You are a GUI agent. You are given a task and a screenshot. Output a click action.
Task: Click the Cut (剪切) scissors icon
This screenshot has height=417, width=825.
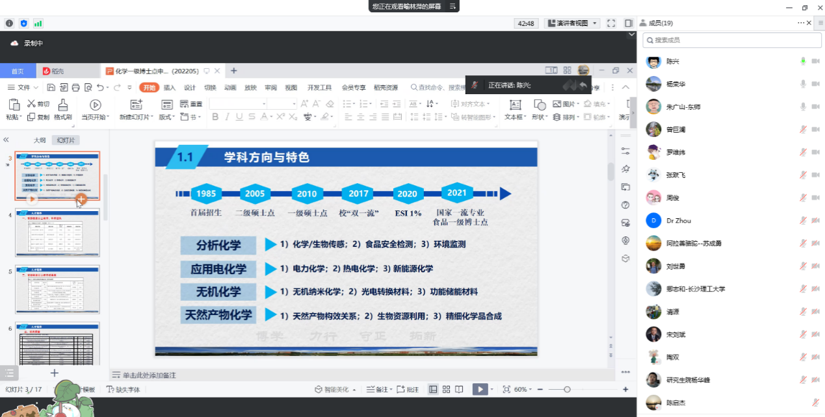point(31,104)
